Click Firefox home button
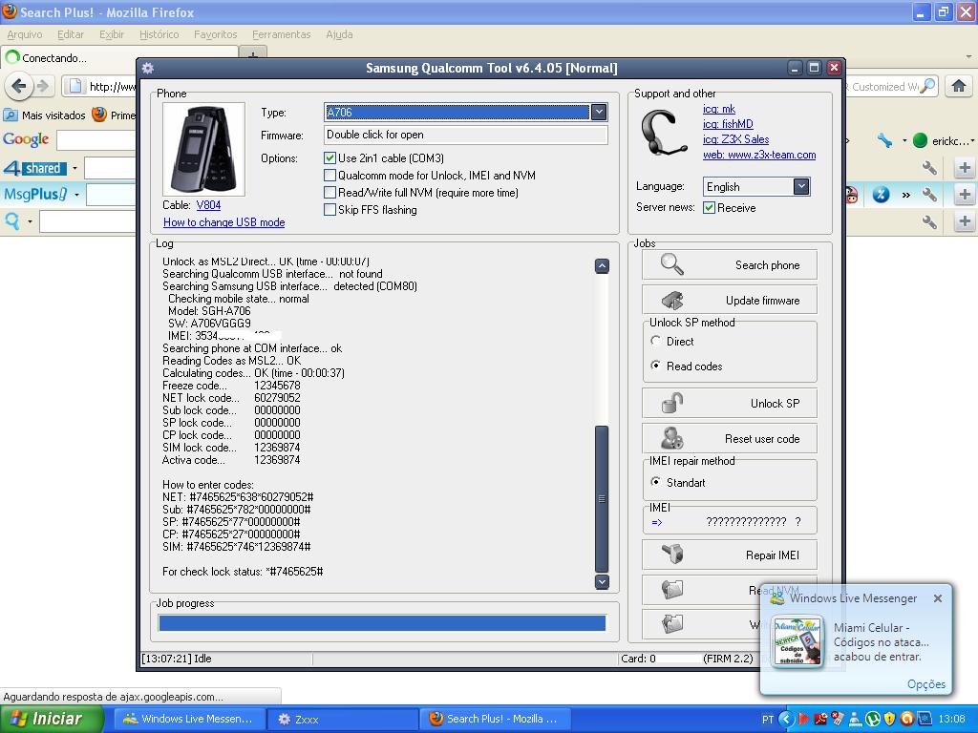Viewport: 978px width, 733px height. [959, 86]
